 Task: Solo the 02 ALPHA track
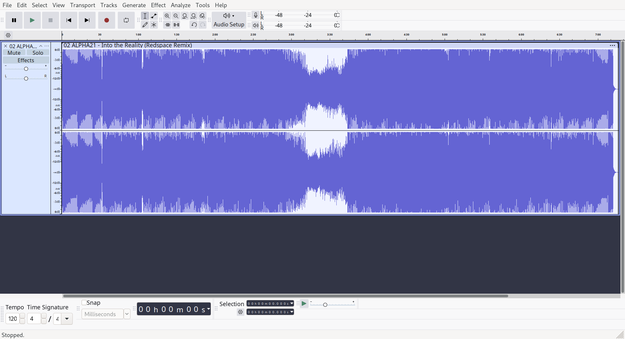click(38, 53)
